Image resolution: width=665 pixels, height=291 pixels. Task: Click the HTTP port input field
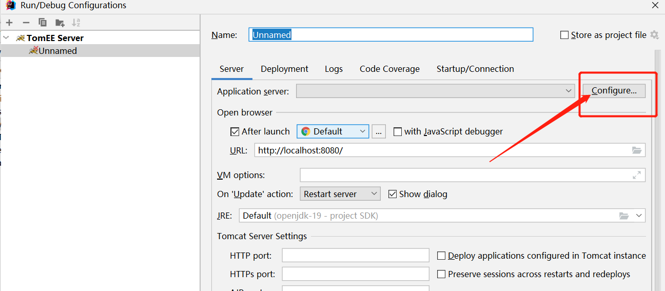click(x=356, y=256)
